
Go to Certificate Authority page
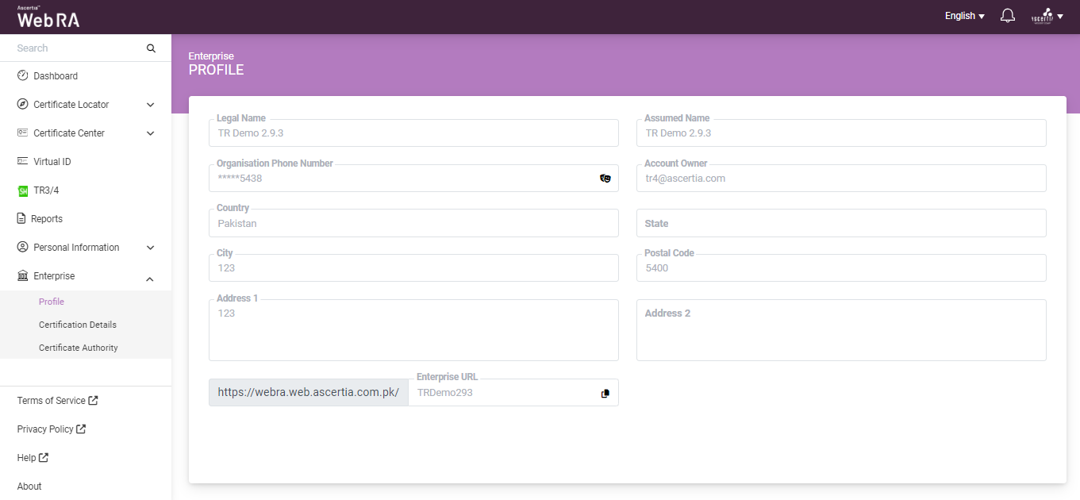point(79,348)
